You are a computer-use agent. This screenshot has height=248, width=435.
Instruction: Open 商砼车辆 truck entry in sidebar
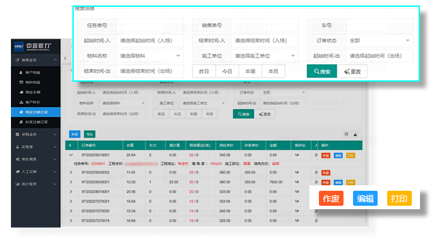(x=33, y=93)
